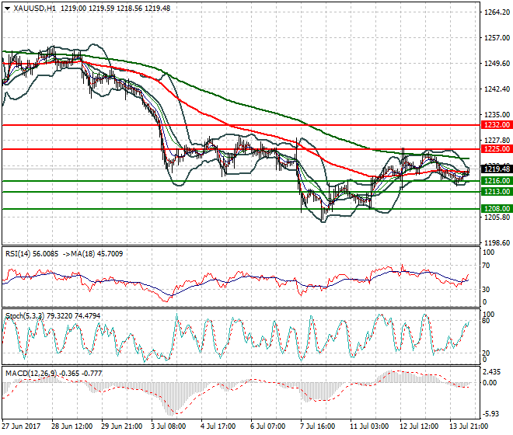Click the 1198.60 price axis value

click(497, 242)
